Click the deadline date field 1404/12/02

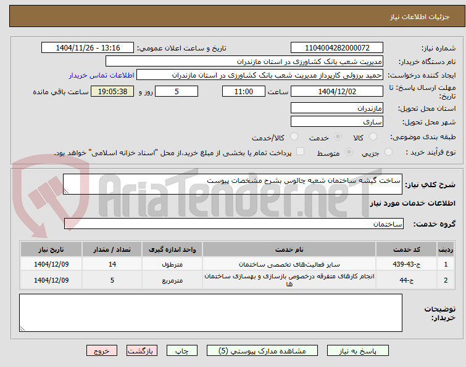[x=337, y=91]
